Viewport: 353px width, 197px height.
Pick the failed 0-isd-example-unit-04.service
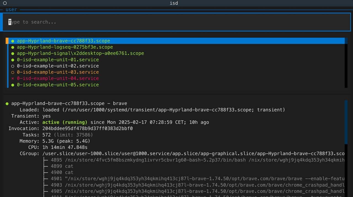(x=58, y=78)
